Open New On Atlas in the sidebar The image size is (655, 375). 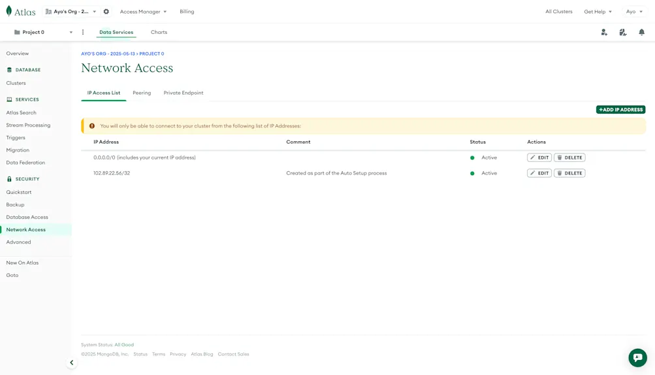click(22, 263)
